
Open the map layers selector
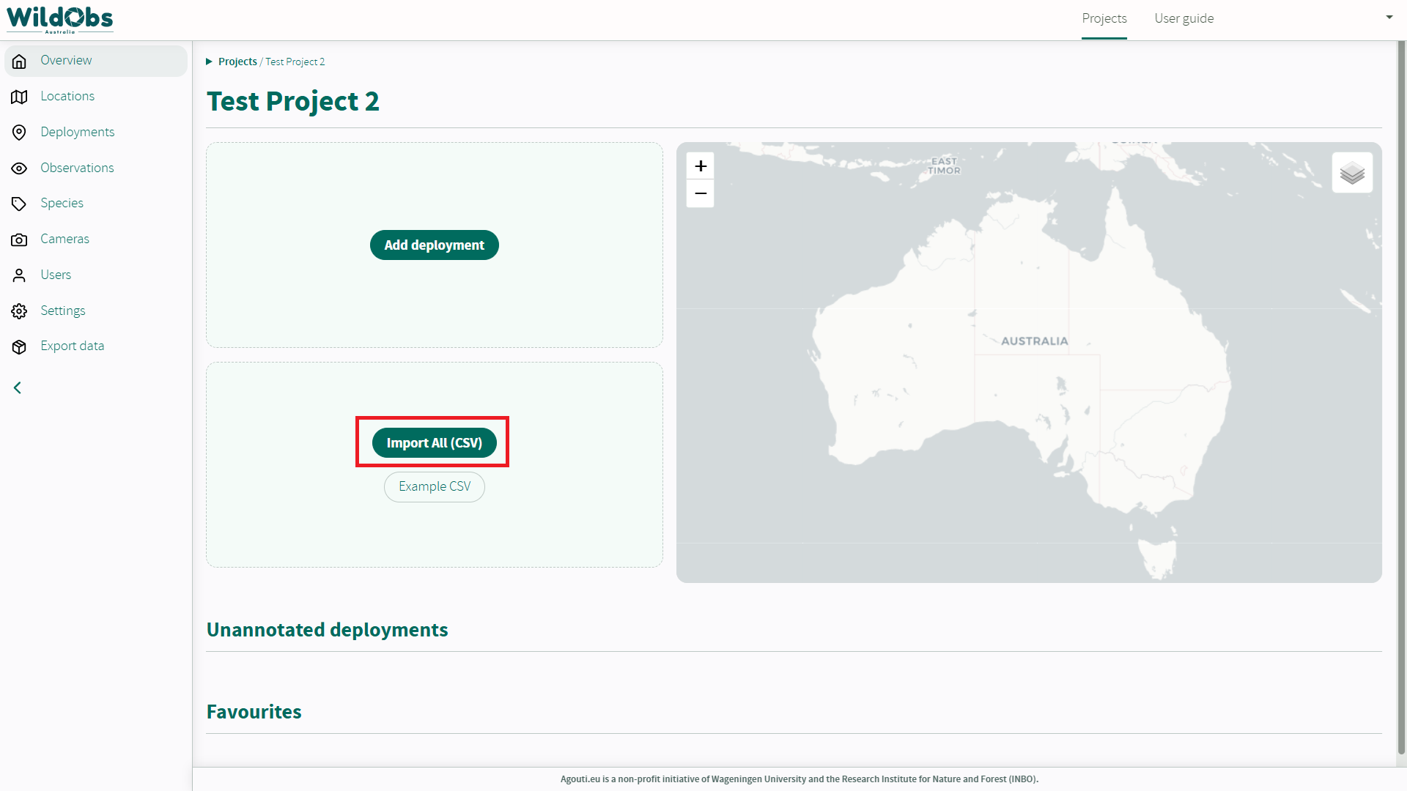tap(1352, 174)
